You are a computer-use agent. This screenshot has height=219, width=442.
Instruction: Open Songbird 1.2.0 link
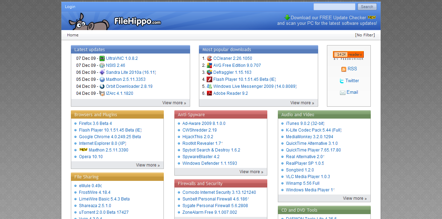[300, 170]
